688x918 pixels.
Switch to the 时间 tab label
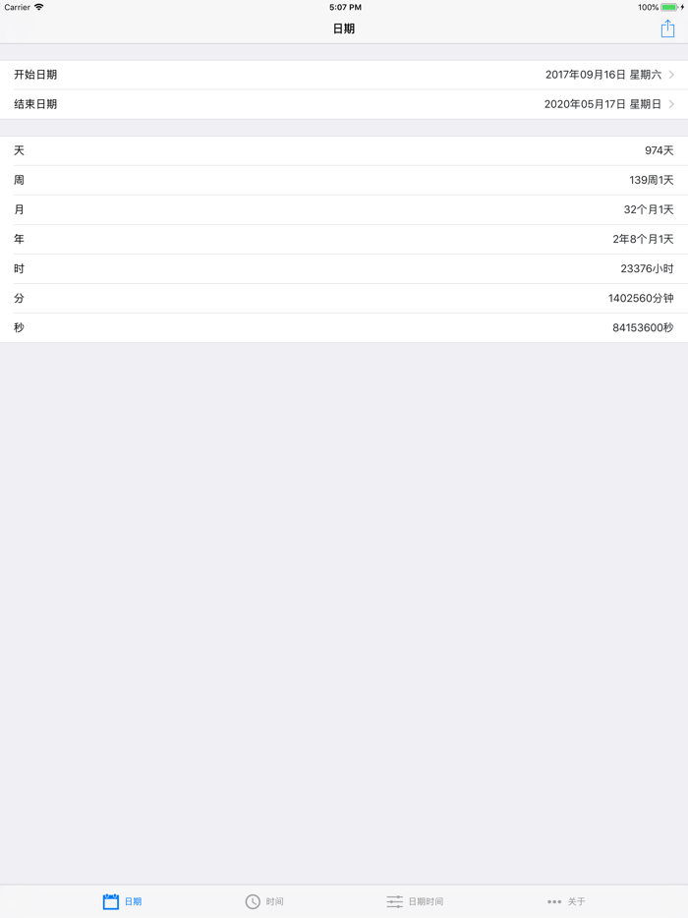(x=275, y=901)
